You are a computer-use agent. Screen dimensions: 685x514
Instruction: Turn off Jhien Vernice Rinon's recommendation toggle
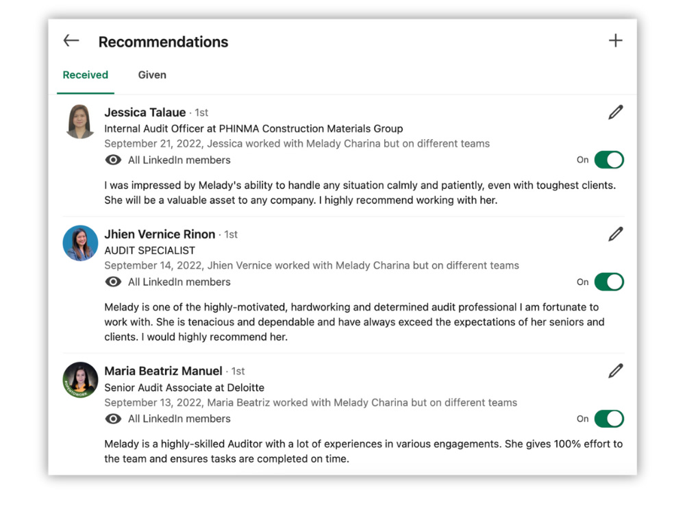pyautogui.click(x=609, y=282)
